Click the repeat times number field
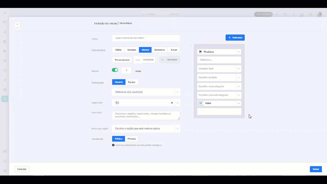Image resolution: width=327 pixels, height=184 pixels. click(x=126, y=70)
